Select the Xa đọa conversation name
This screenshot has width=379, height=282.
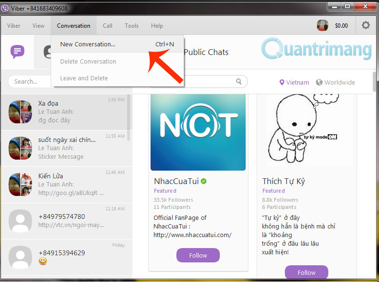(48, 103)
